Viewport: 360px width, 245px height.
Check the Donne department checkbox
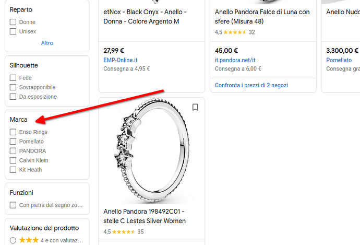[13, 22]
